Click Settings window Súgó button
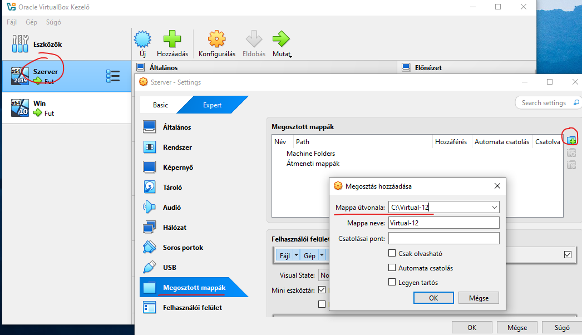 coord(562,328)
